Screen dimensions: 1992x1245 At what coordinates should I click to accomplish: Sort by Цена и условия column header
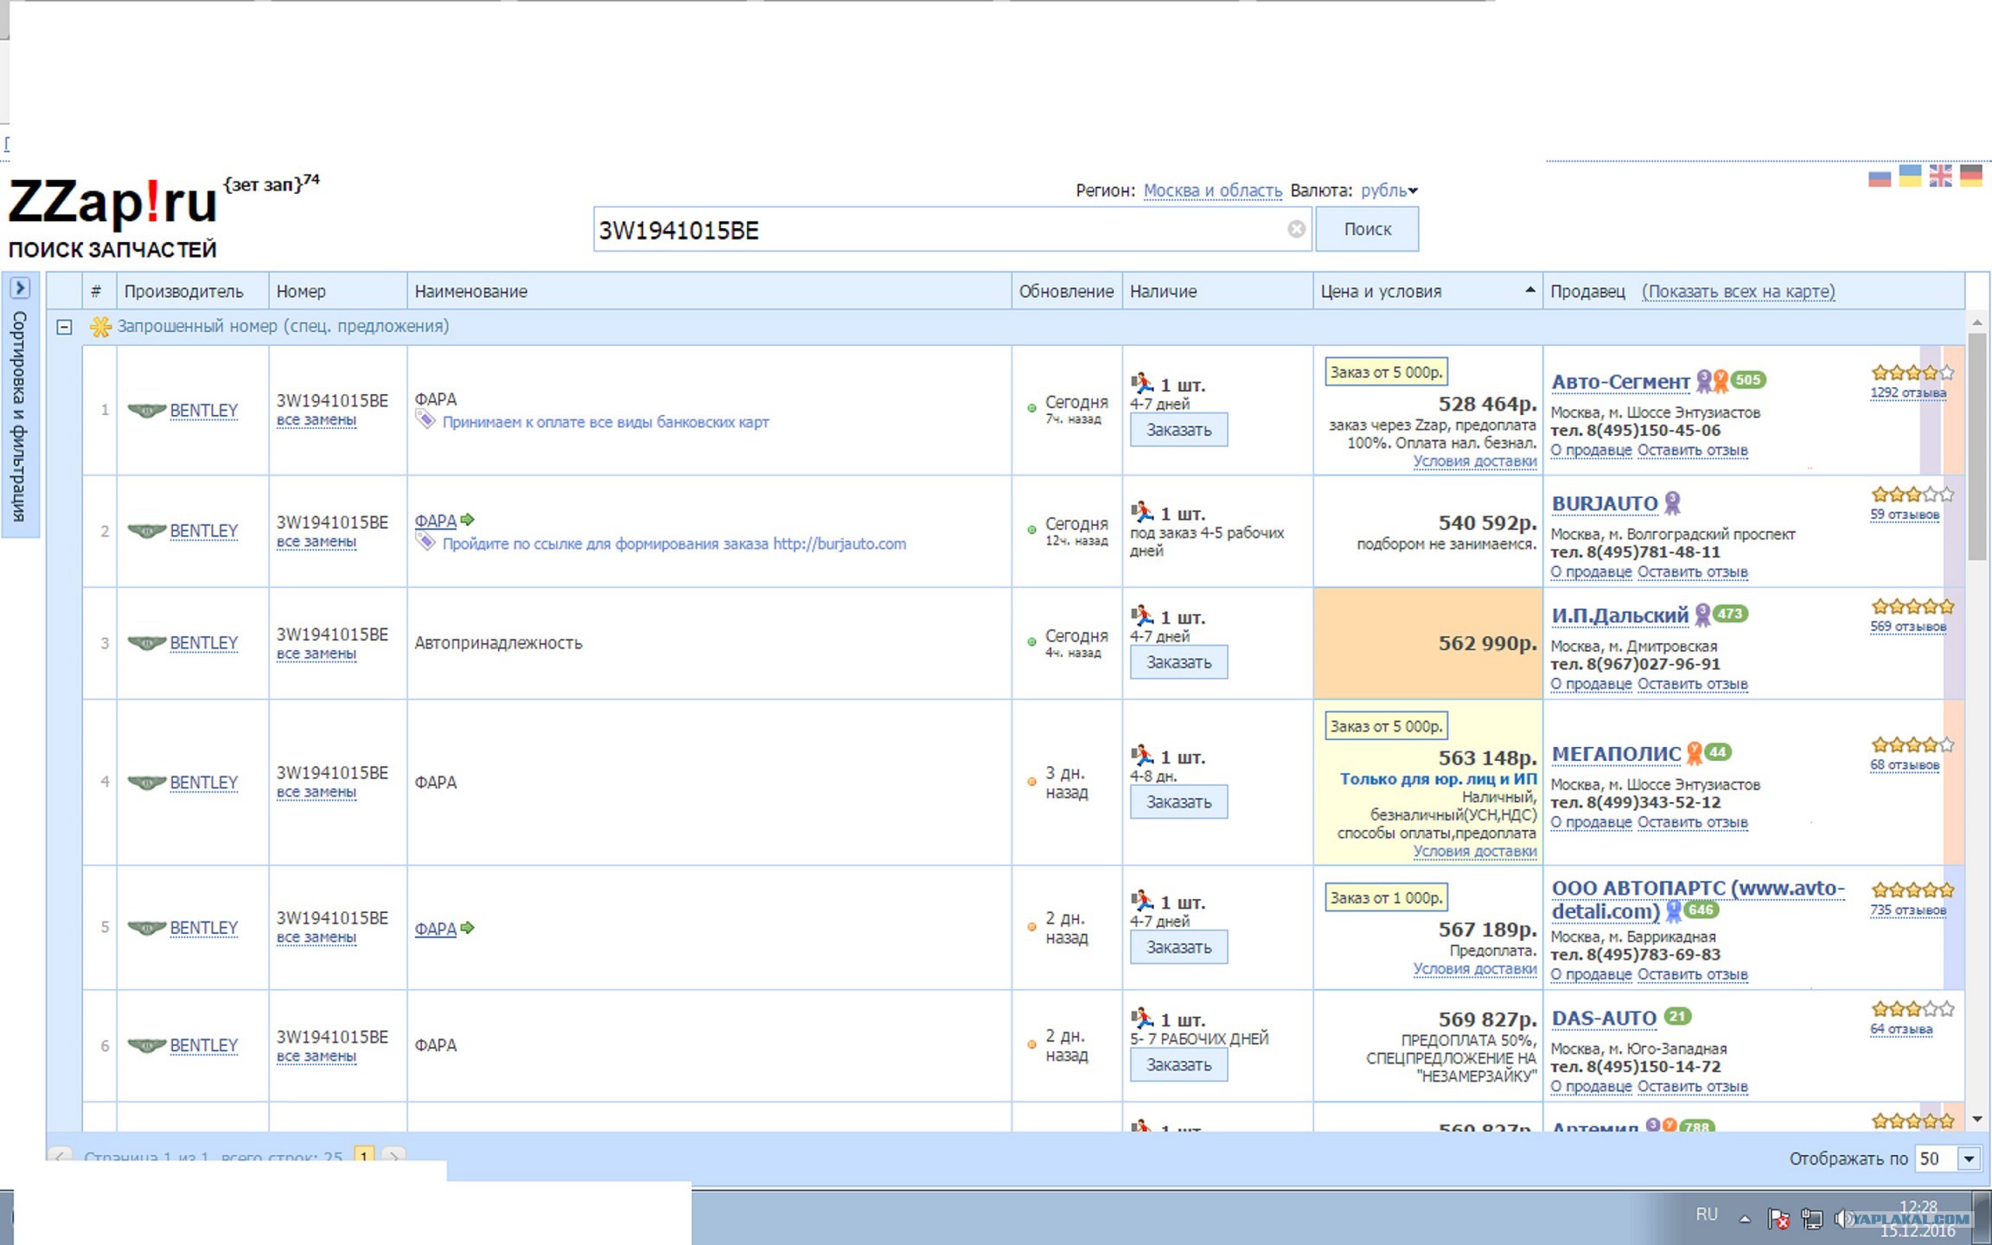pyautogui.click(x=1427, y=291)
